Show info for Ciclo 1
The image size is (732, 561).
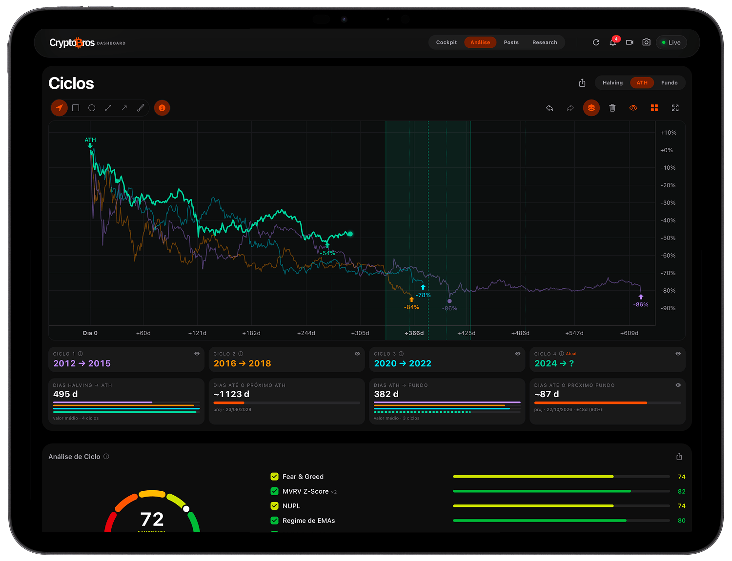81,354
